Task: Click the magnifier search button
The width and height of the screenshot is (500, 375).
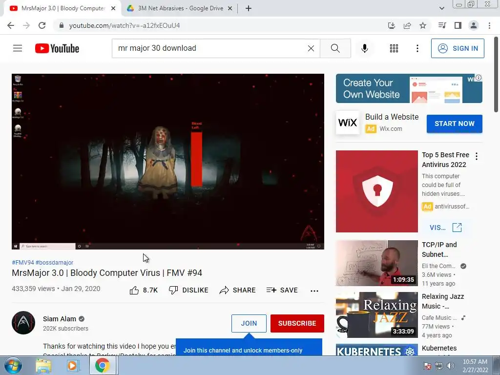Action: pos(335,48)
